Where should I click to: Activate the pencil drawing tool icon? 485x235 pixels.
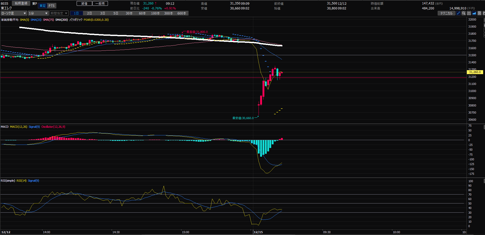click(458, 13)
